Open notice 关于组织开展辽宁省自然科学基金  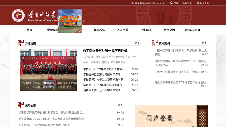pos(52,113)
